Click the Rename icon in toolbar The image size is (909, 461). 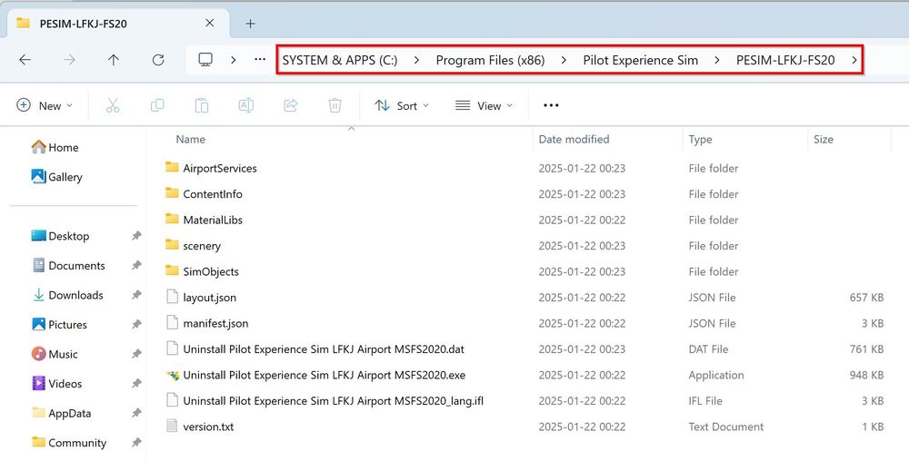[x=245, y=105]
